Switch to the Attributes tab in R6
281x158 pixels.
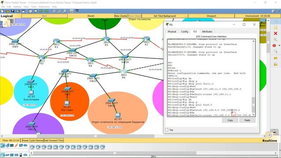click(207, 32)
